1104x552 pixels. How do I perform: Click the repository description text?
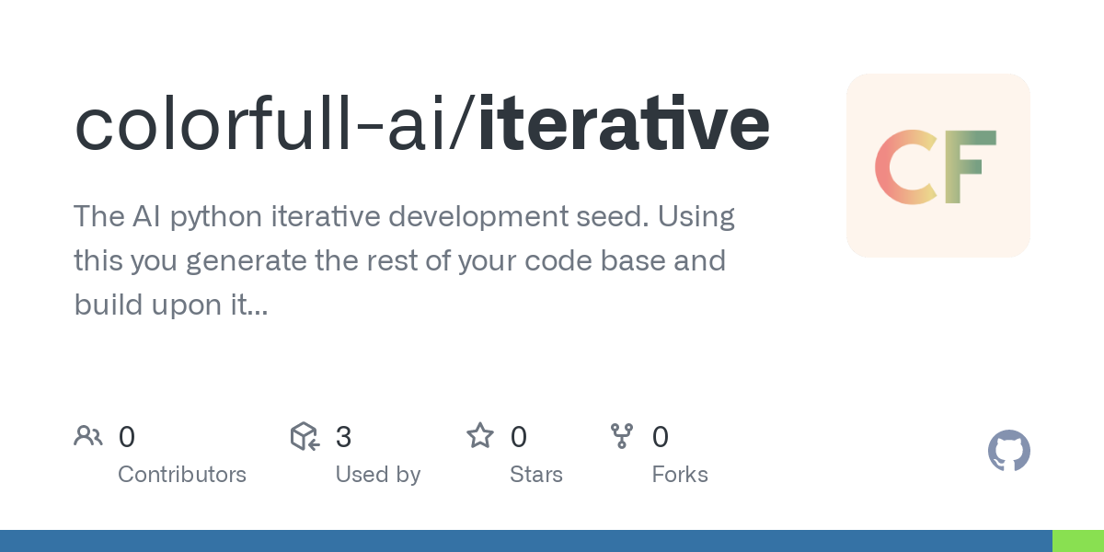pyautogui.click(x=405, y=260)
